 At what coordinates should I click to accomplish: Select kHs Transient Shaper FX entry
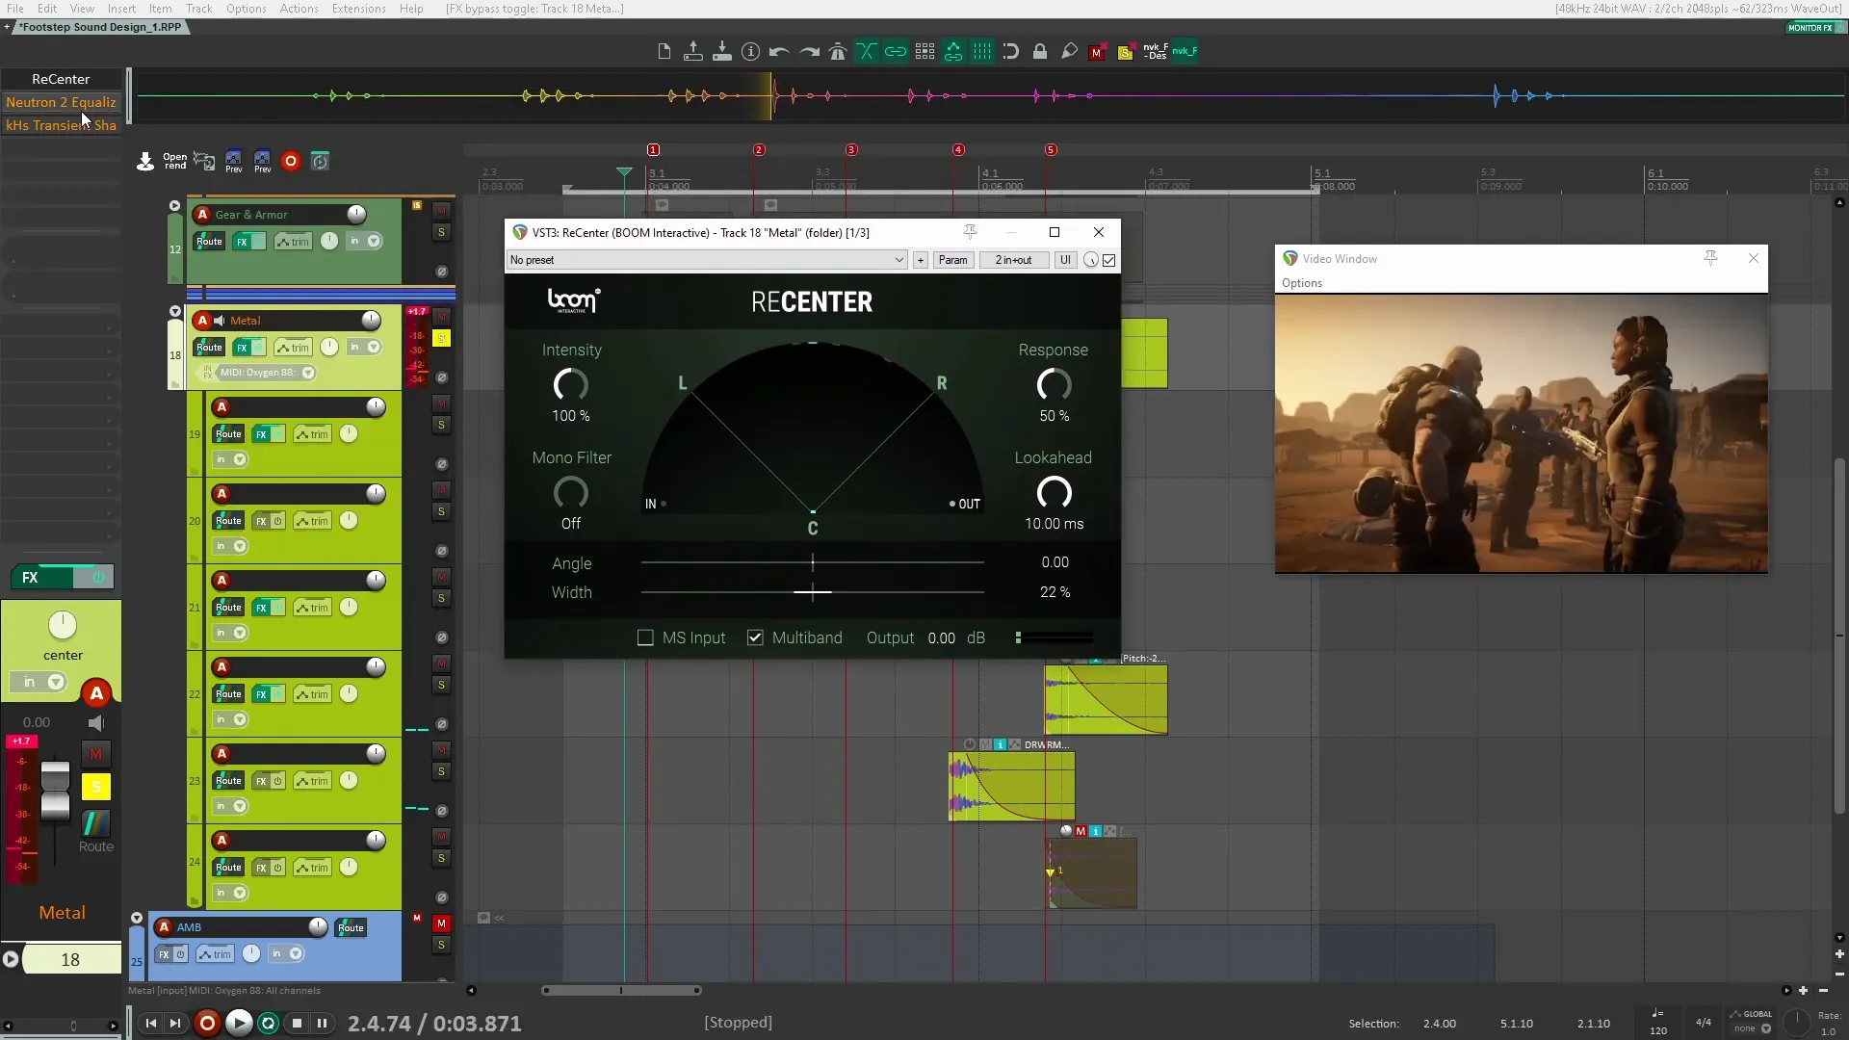click(x=61, y=125)
